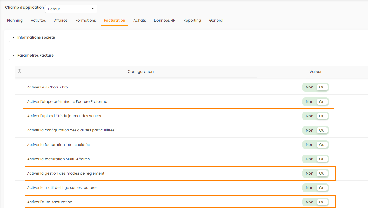Select the Formations tab
The width and height of the screenshot is (368, 208).
86,20
